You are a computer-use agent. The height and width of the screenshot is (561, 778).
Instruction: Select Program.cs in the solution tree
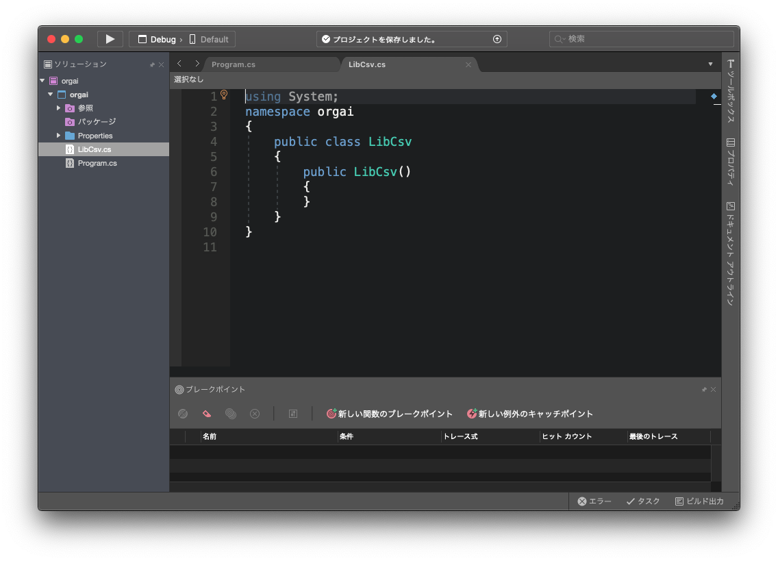(x=97, y=163)
